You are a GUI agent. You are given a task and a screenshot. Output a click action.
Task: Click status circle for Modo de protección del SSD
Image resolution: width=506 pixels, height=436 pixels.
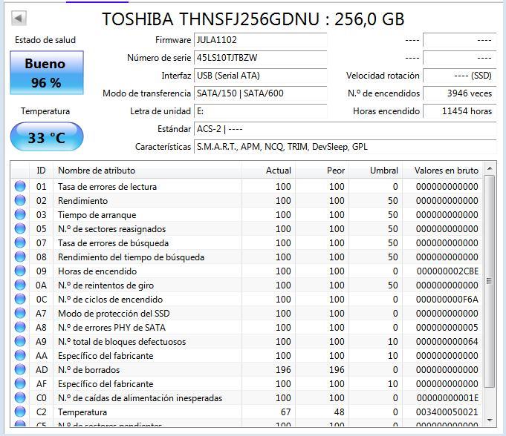coord(20,314)
